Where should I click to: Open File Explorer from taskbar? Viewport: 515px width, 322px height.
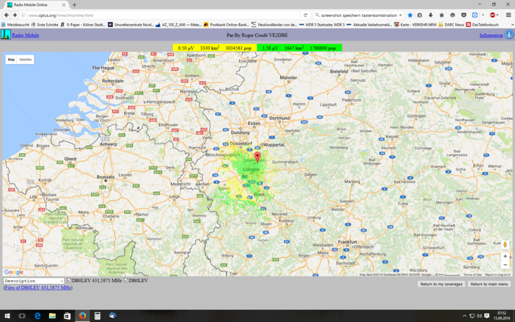52,316
